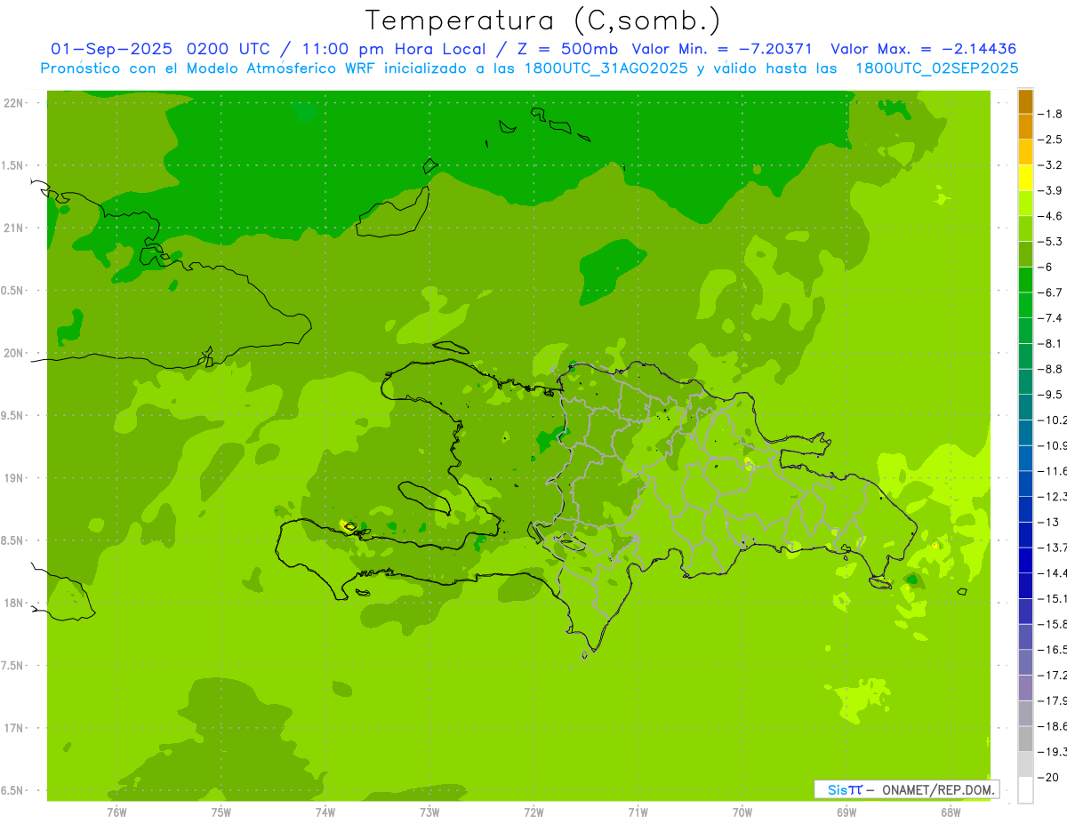Click the "69W" longitude label

pos(846,812)
